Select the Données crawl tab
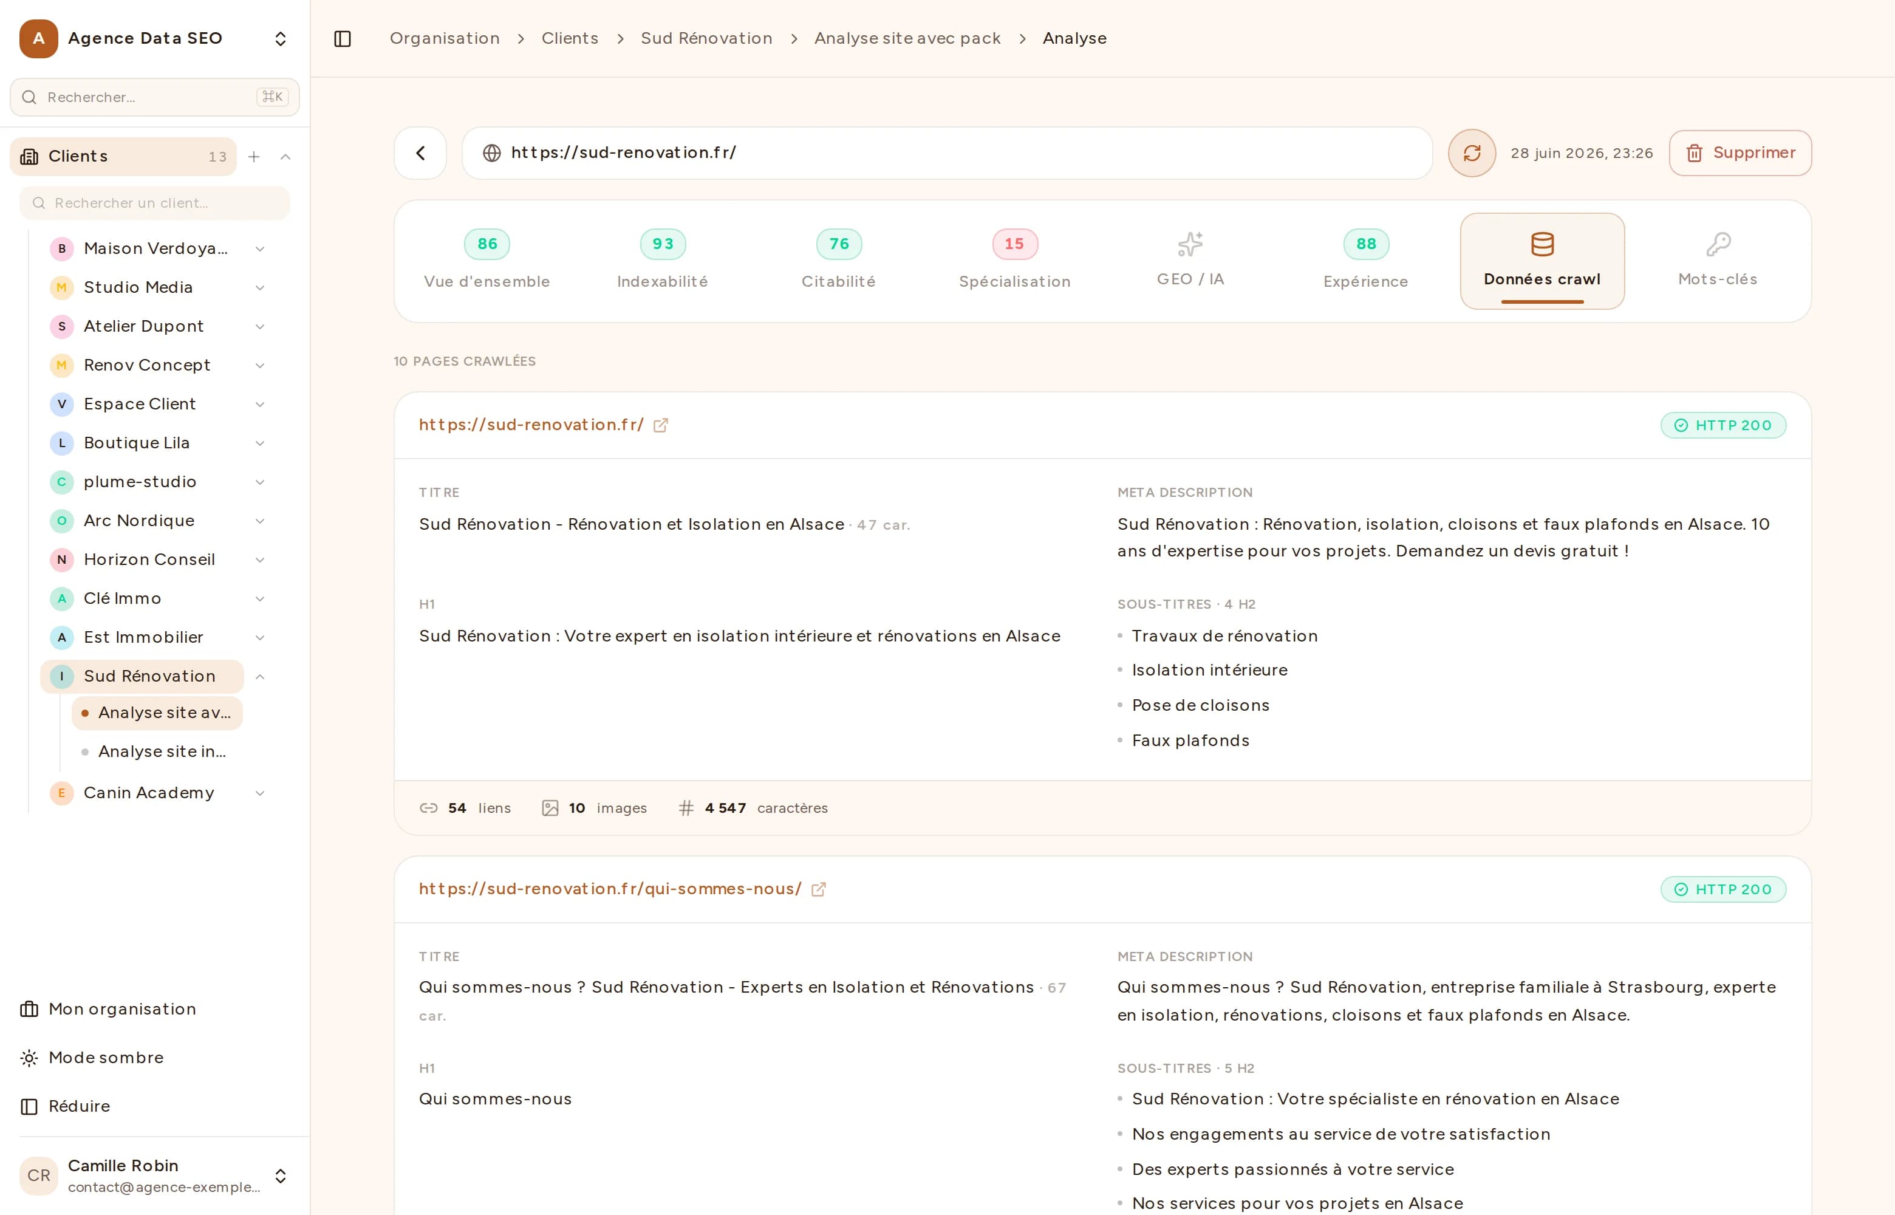 pyautogui.click(x=1542, y=261)
